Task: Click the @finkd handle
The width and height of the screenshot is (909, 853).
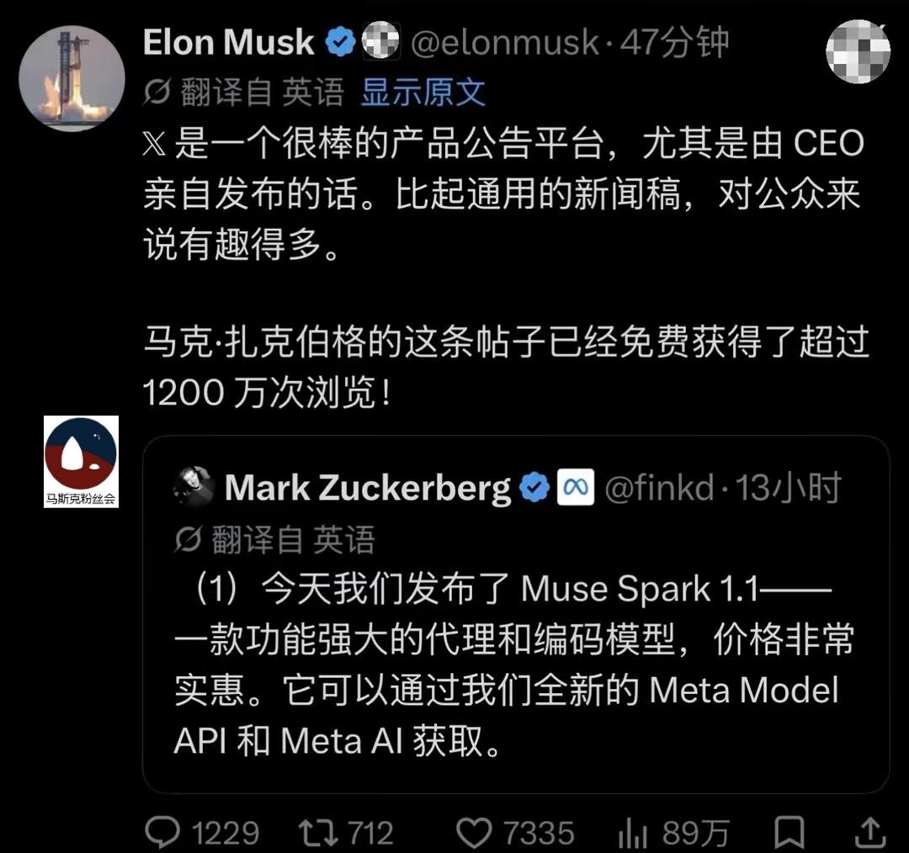Action: click(659, 488)
